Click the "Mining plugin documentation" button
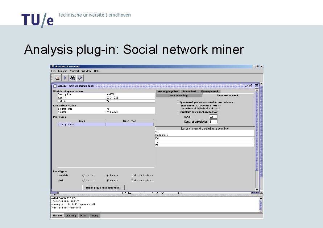 click(103, 187)
